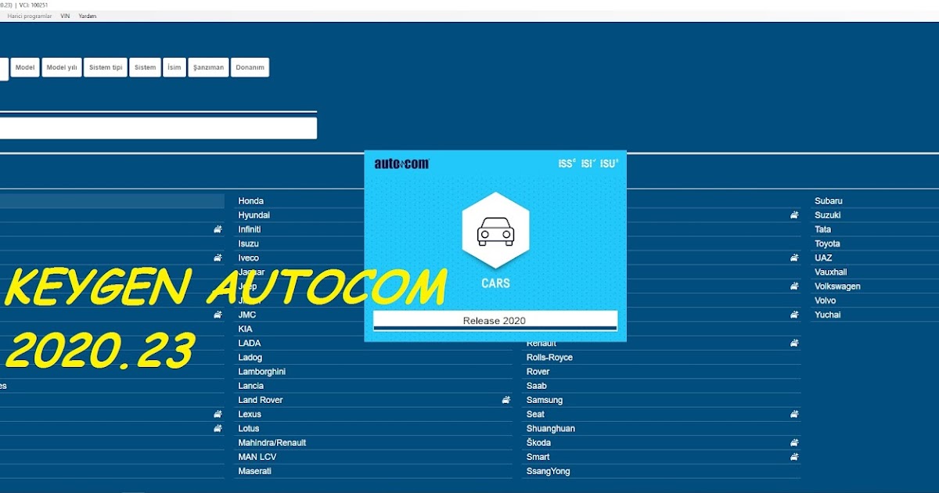Click the Donanım filter button
The height and width of the screenshot is (493, 939).
coord(250,67)
